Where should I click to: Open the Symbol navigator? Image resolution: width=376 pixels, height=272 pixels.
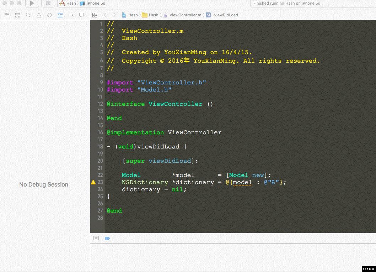pyautogui.click(x=17, y=15)
